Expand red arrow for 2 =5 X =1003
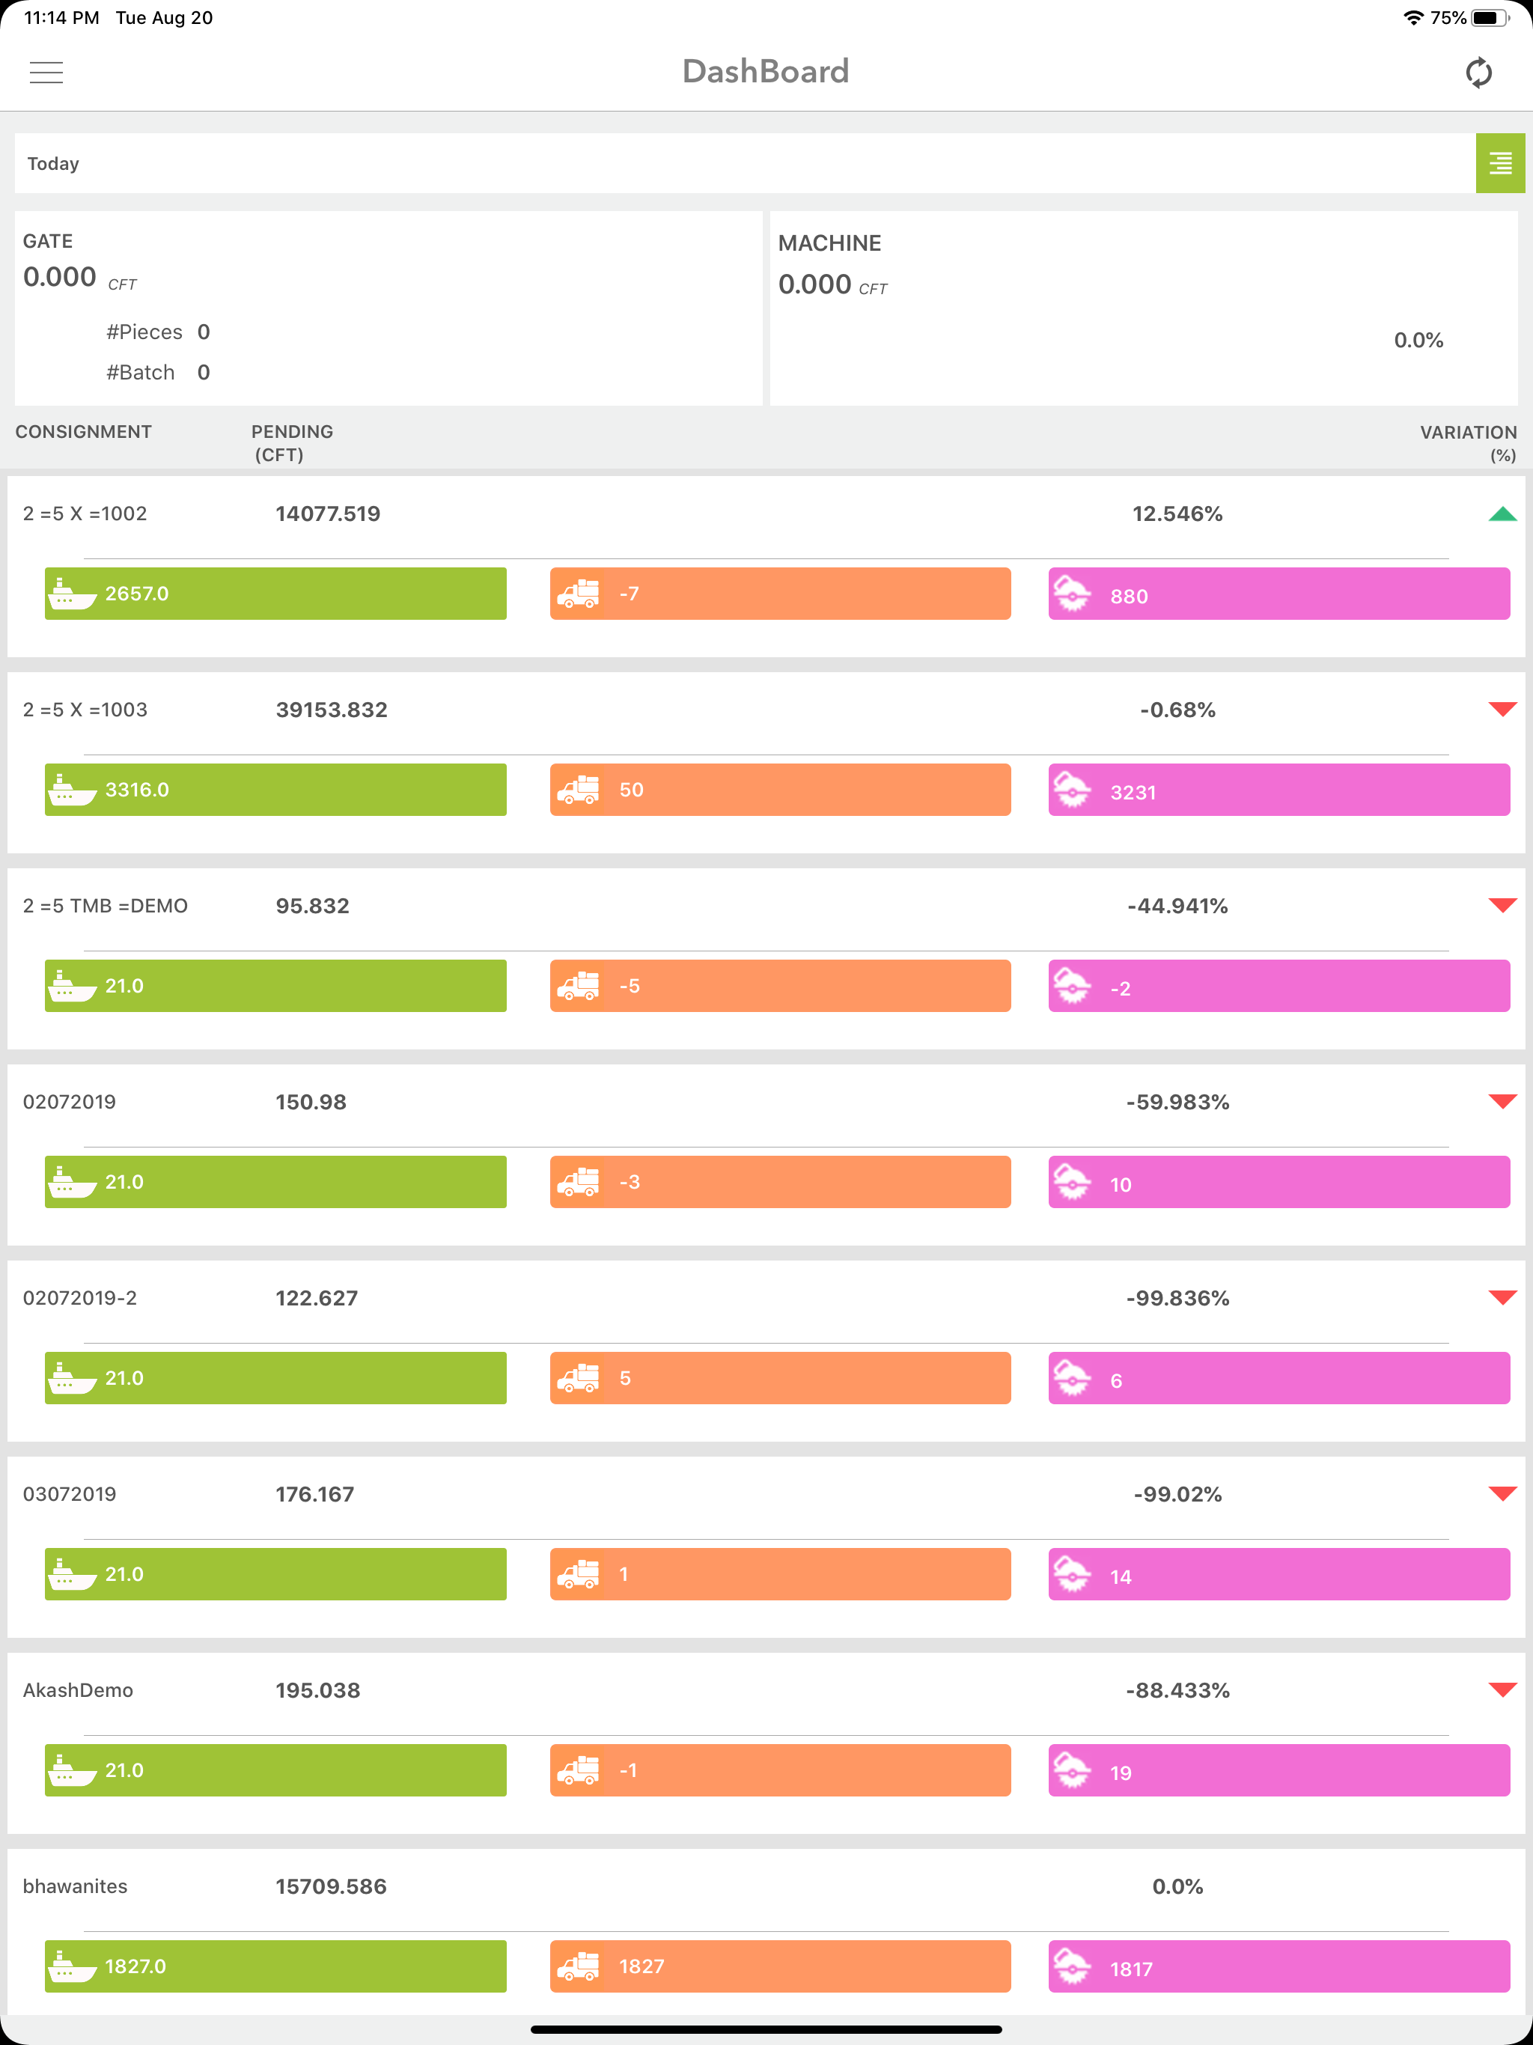 [x=1502, y=709]
